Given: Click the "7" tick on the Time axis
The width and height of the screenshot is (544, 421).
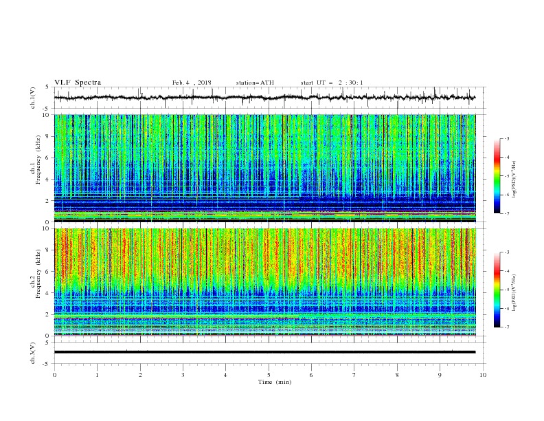Looking at the screenshot, I should 354,375.
